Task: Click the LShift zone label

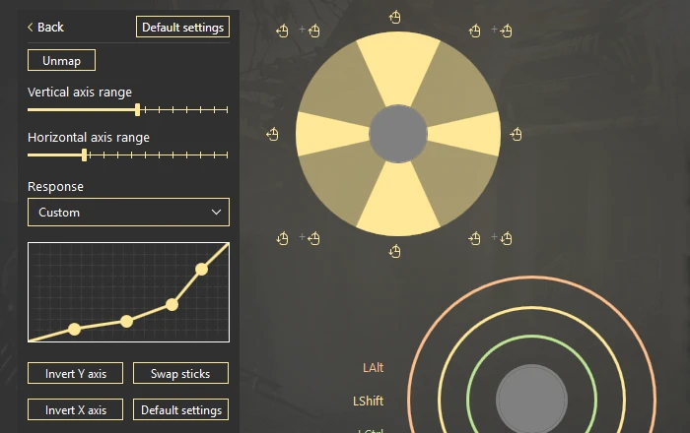Action: coord(368,401)
